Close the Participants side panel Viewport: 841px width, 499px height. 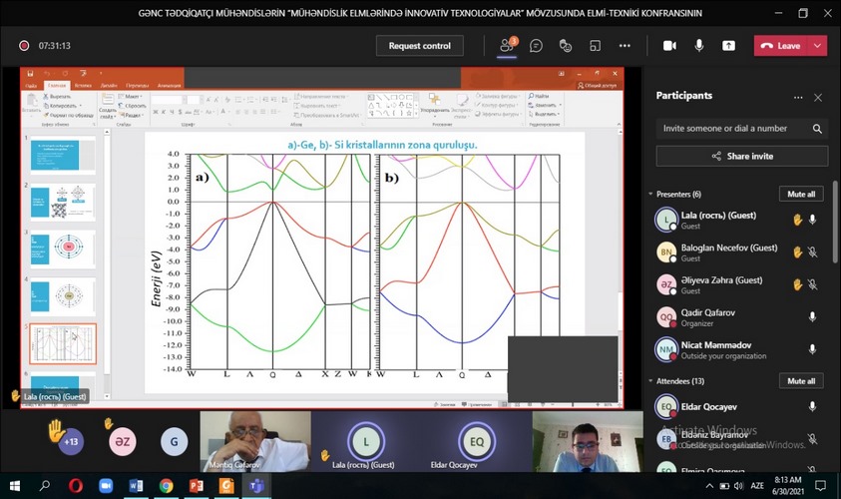[x=818, y=97]
